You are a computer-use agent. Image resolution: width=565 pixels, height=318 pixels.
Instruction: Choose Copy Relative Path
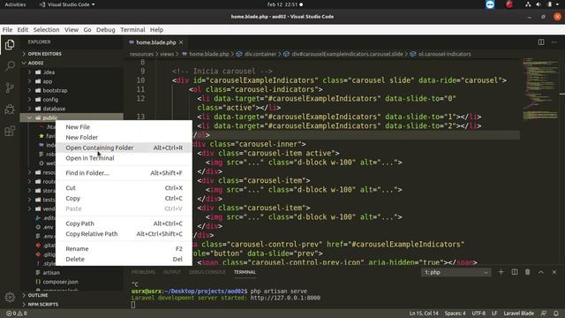tap(124, 233)
